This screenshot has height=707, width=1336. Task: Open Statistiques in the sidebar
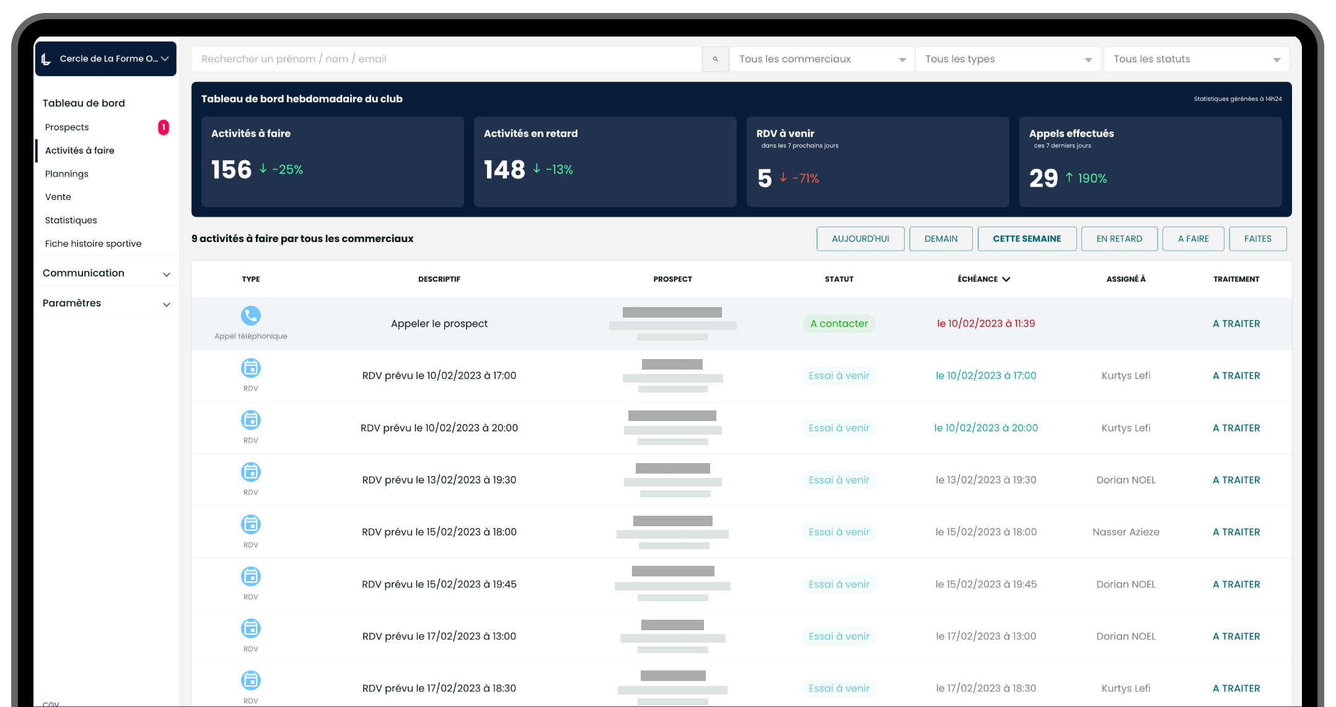(71, 220)
